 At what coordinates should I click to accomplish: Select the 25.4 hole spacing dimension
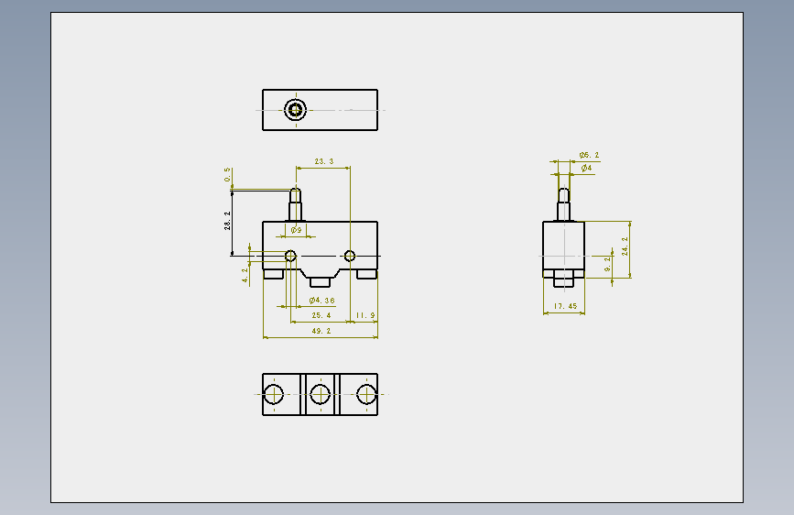321,315
